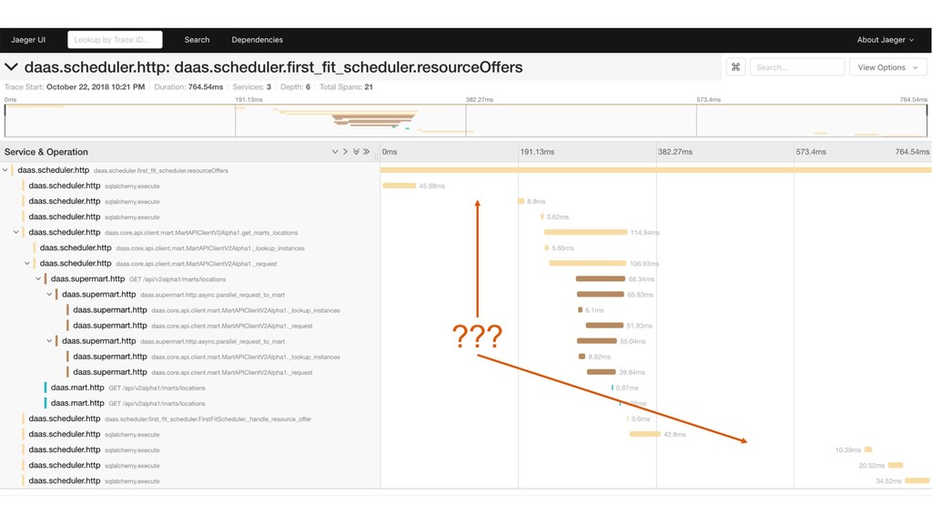Collapse the get_marts_locations span row
The height and width of the screenshot is (524, 932).
pyautogui.click(x=16, y=232)
